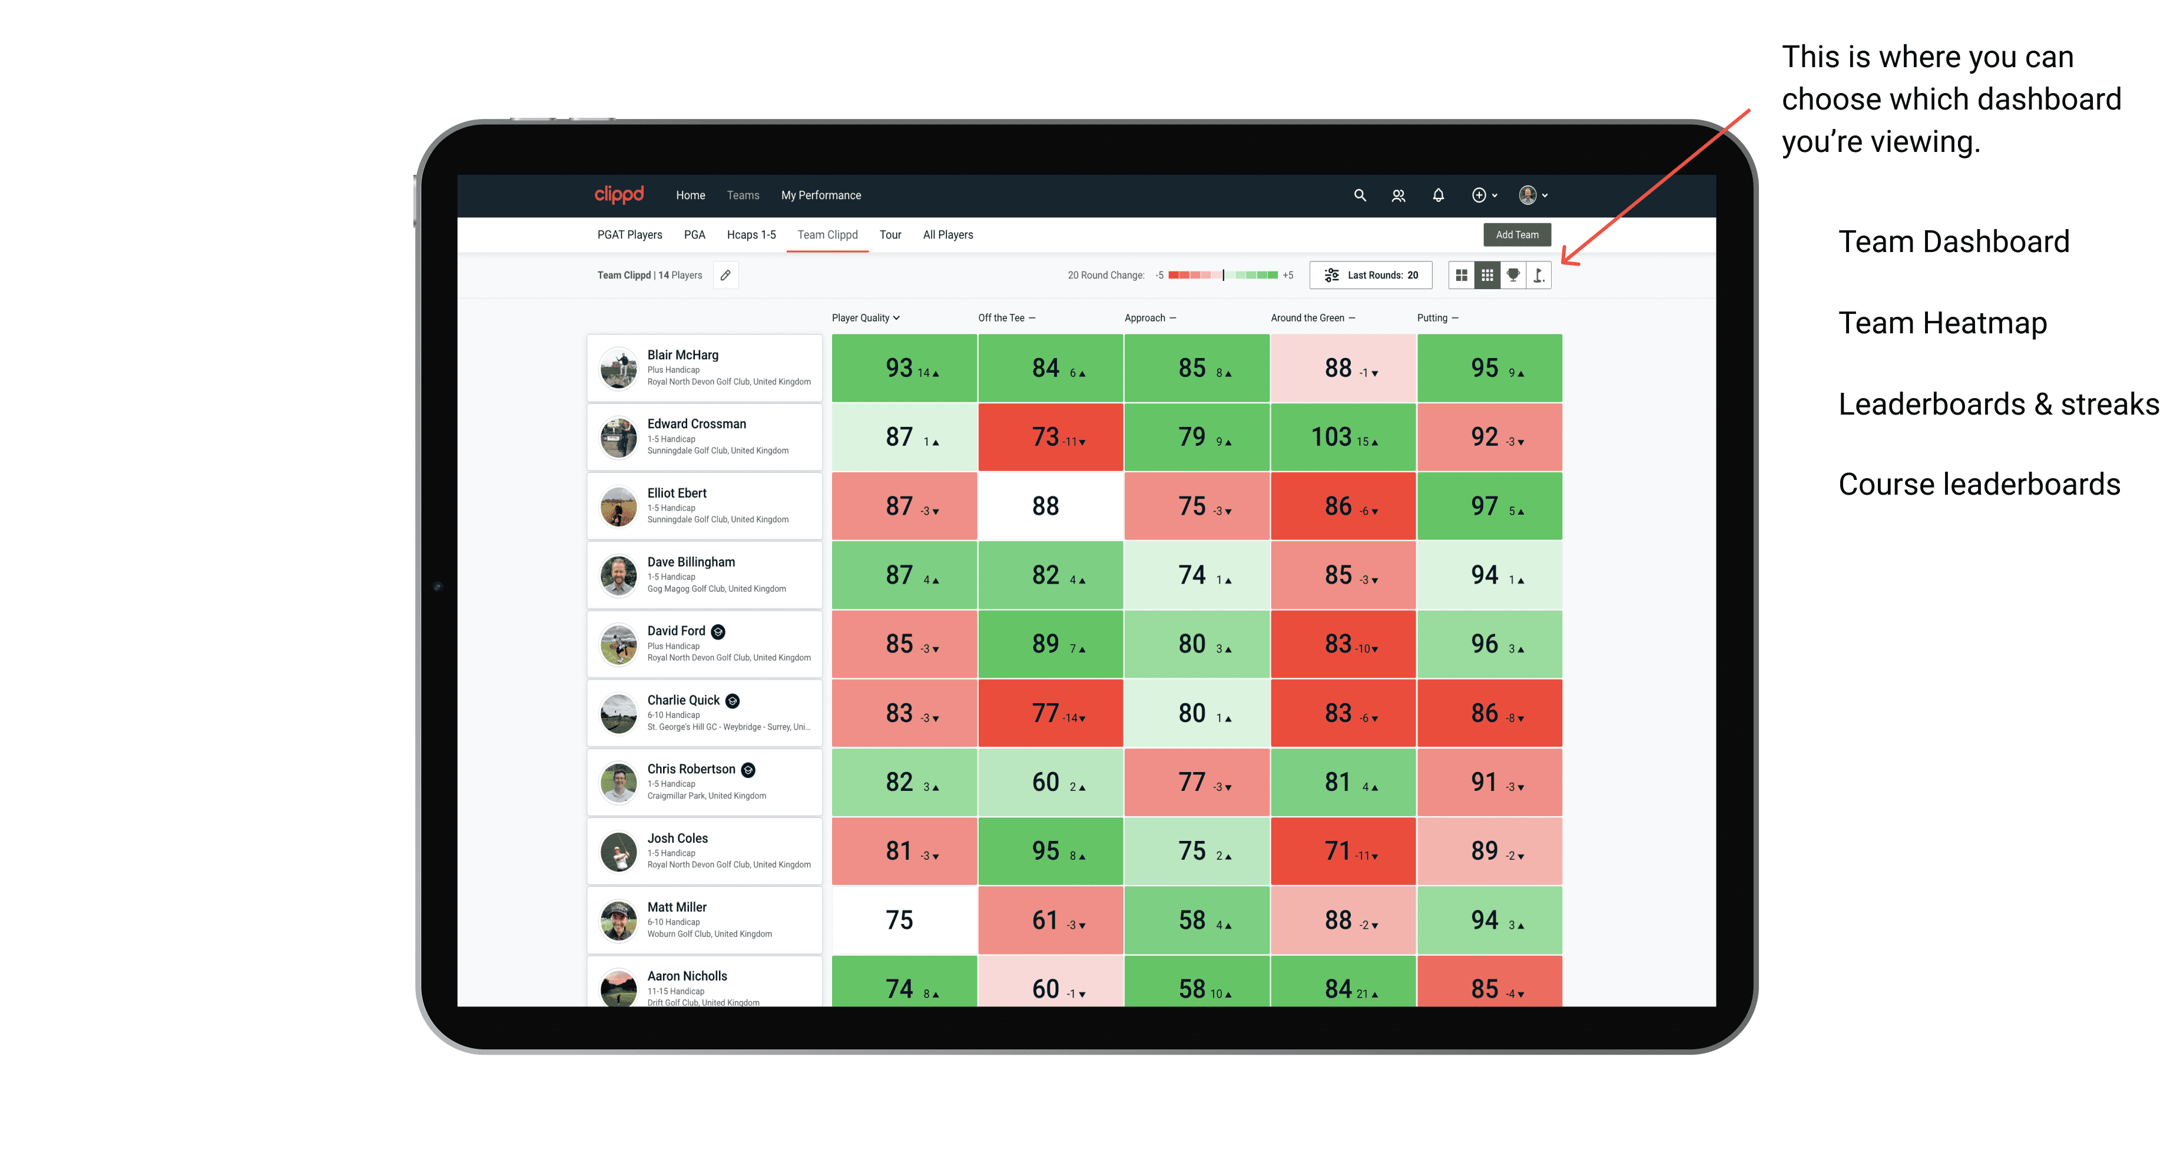Toggle the Putting column sort order
Viewport: 2167px width, 1166px height.
(1437, 317)
